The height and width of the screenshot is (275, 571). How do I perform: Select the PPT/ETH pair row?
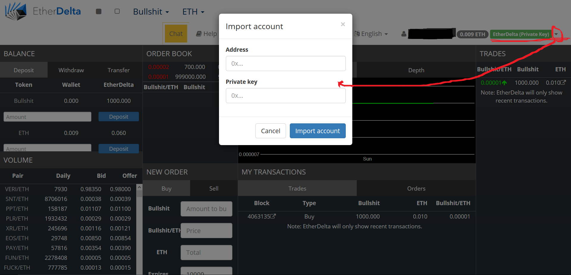[x=68, y=209]
